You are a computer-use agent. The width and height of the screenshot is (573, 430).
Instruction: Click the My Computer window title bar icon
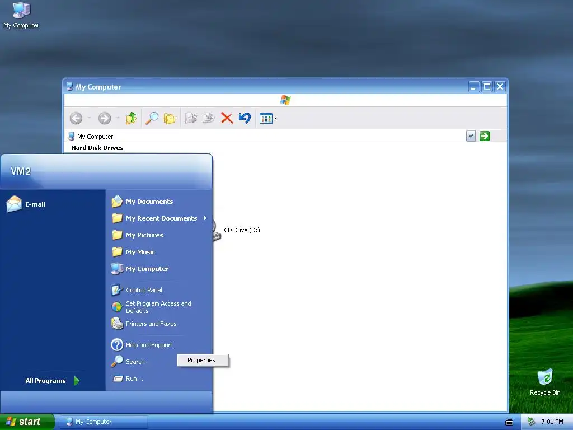point(69,87)
